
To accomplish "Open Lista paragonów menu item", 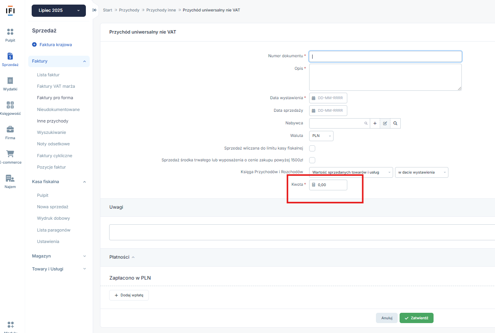I will [x=54, y=230].
